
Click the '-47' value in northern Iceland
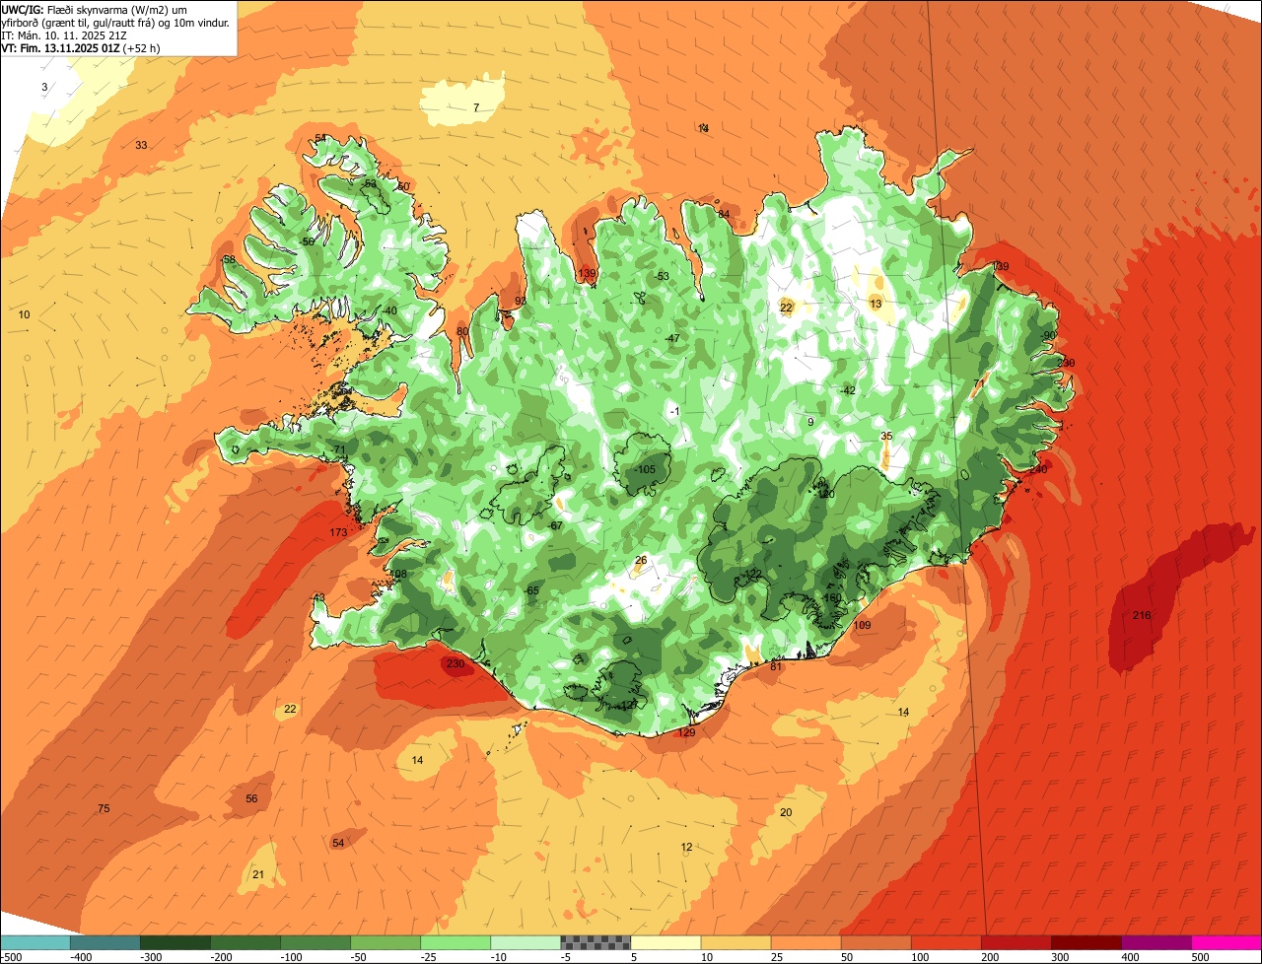click(672, 339)
